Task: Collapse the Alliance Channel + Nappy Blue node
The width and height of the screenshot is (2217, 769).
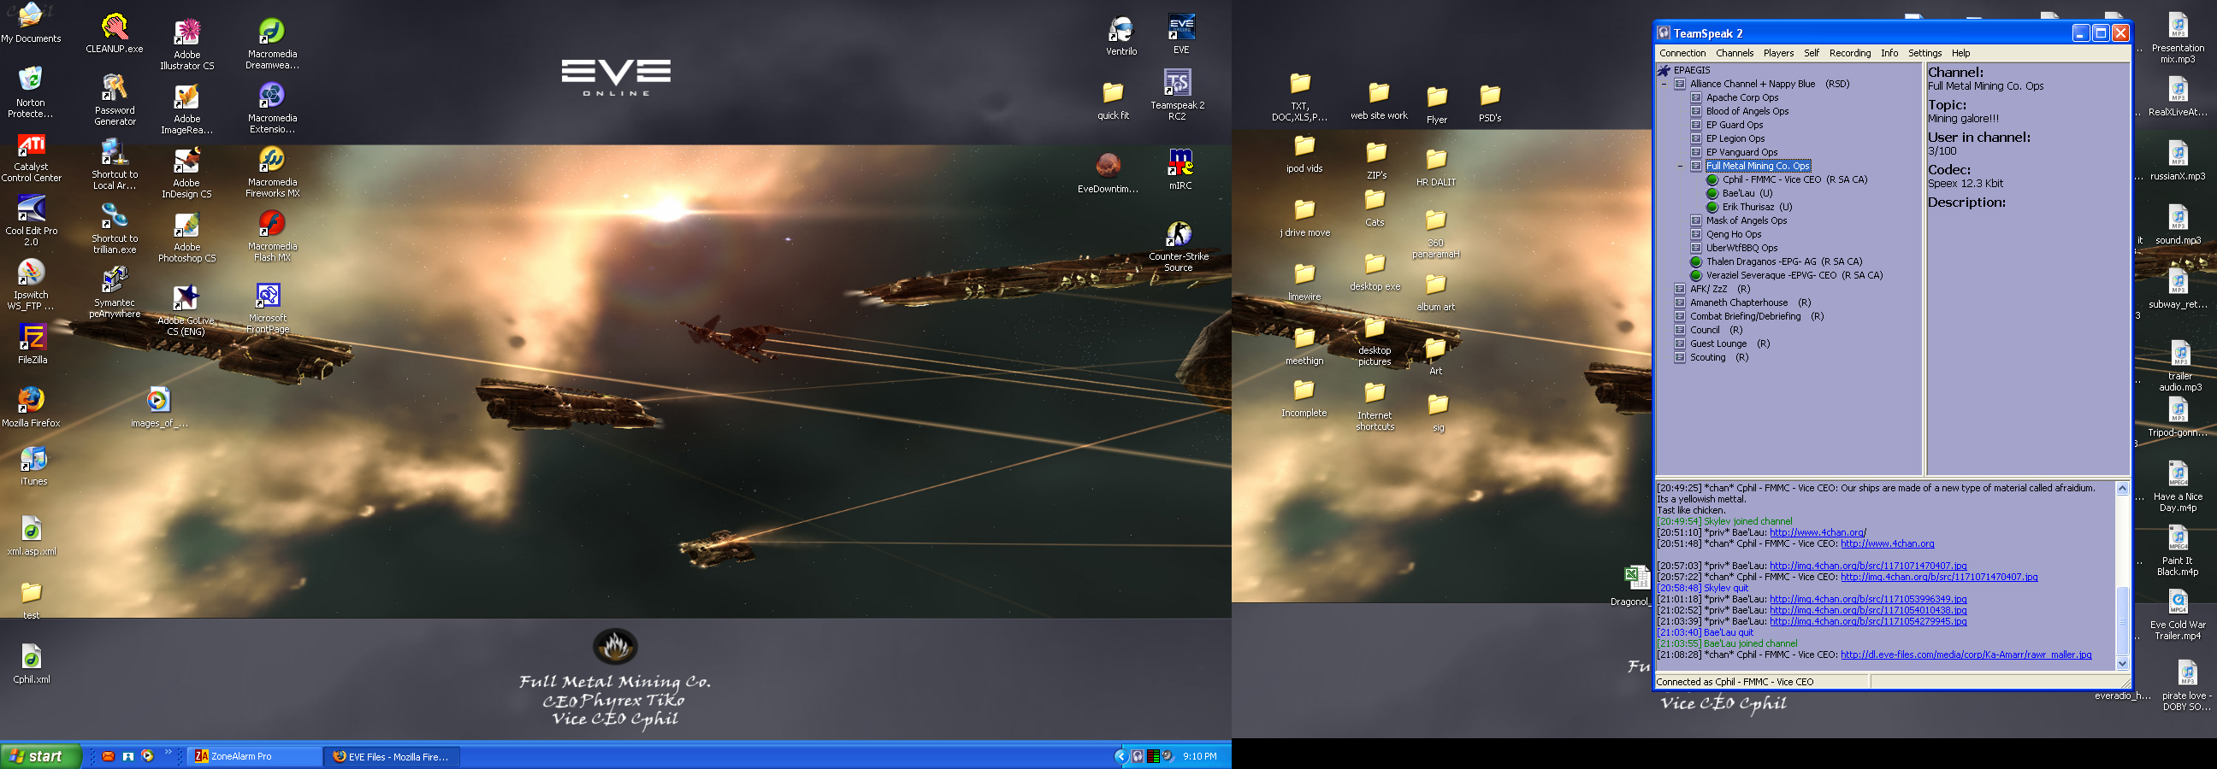Action: [x=1664, y=85]
